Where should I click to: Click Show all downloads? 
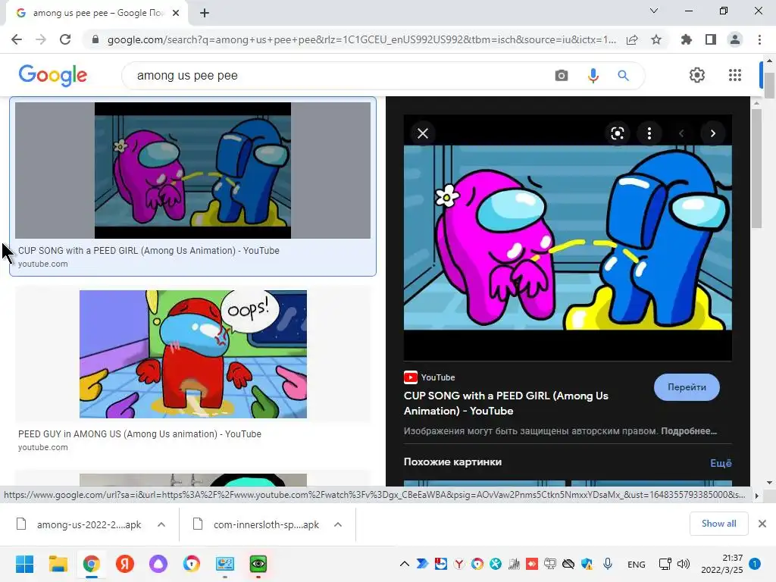coord(718,524)
